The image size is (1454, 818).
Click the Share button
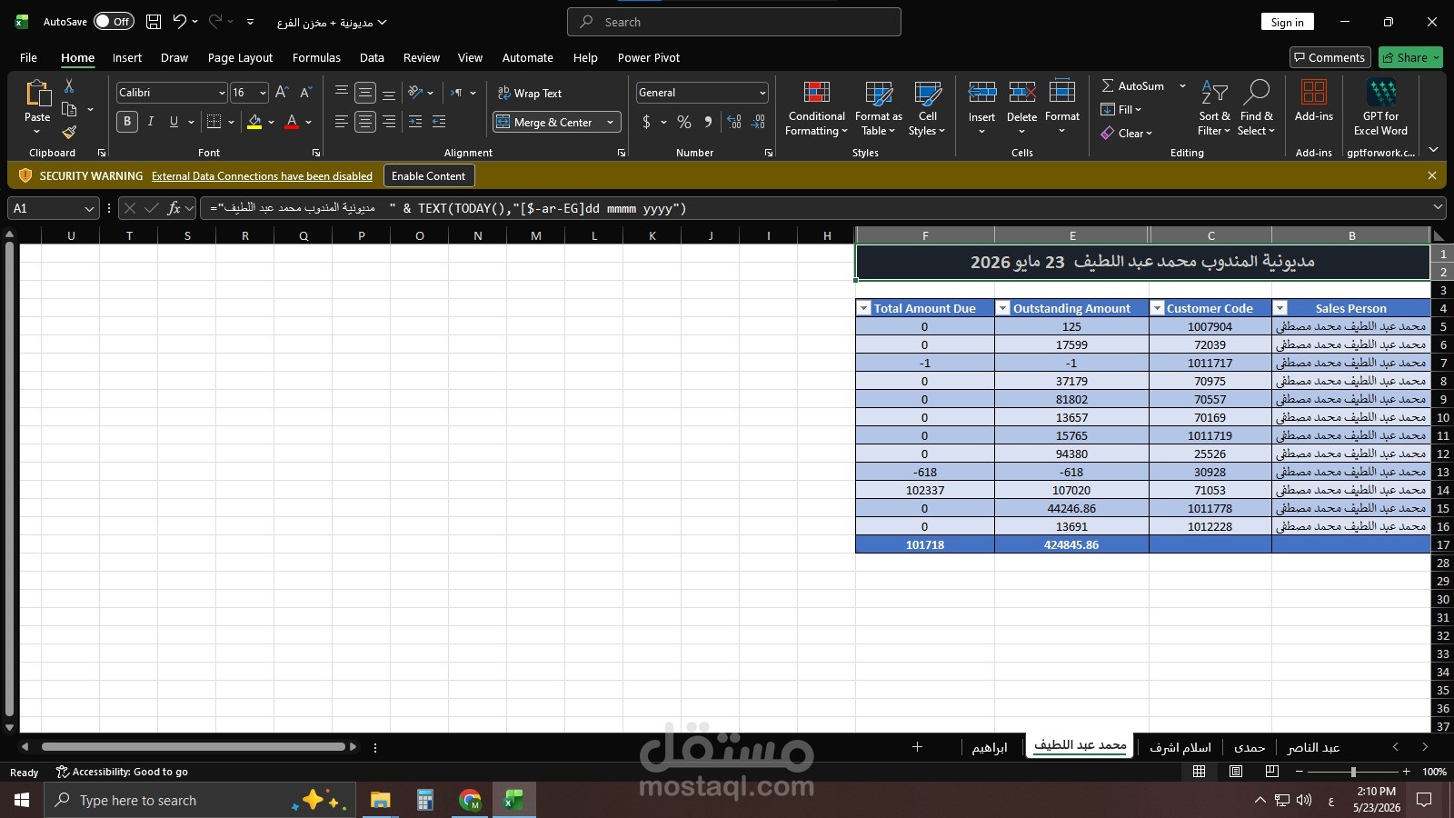pos(1410,57)
